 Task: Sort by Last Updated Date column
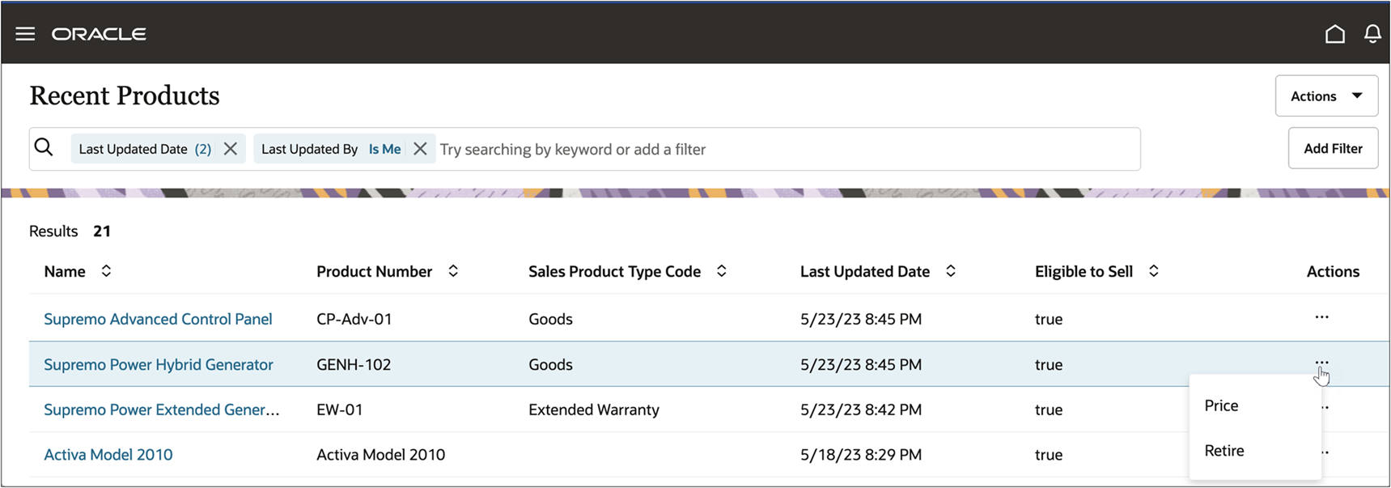click(951, 271)
